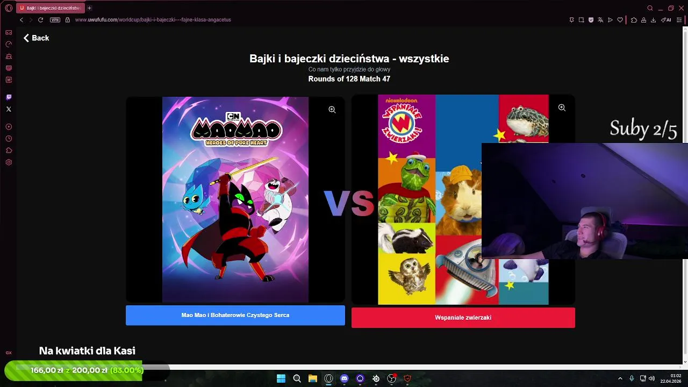Click the send/flow arrow toolbar icon
The image size is (688, 387).
click(x=610, y=20)
